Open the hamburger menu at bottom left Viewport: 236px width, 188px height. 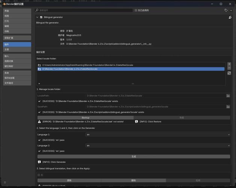coord(5,182)
